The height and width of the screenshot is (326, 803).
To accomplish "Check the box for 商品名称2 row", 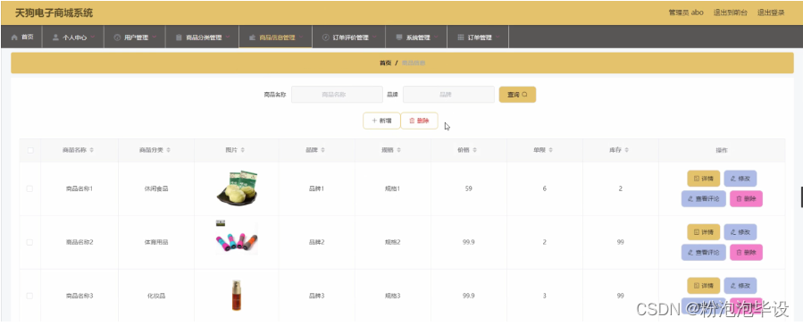I will [29, 243].
